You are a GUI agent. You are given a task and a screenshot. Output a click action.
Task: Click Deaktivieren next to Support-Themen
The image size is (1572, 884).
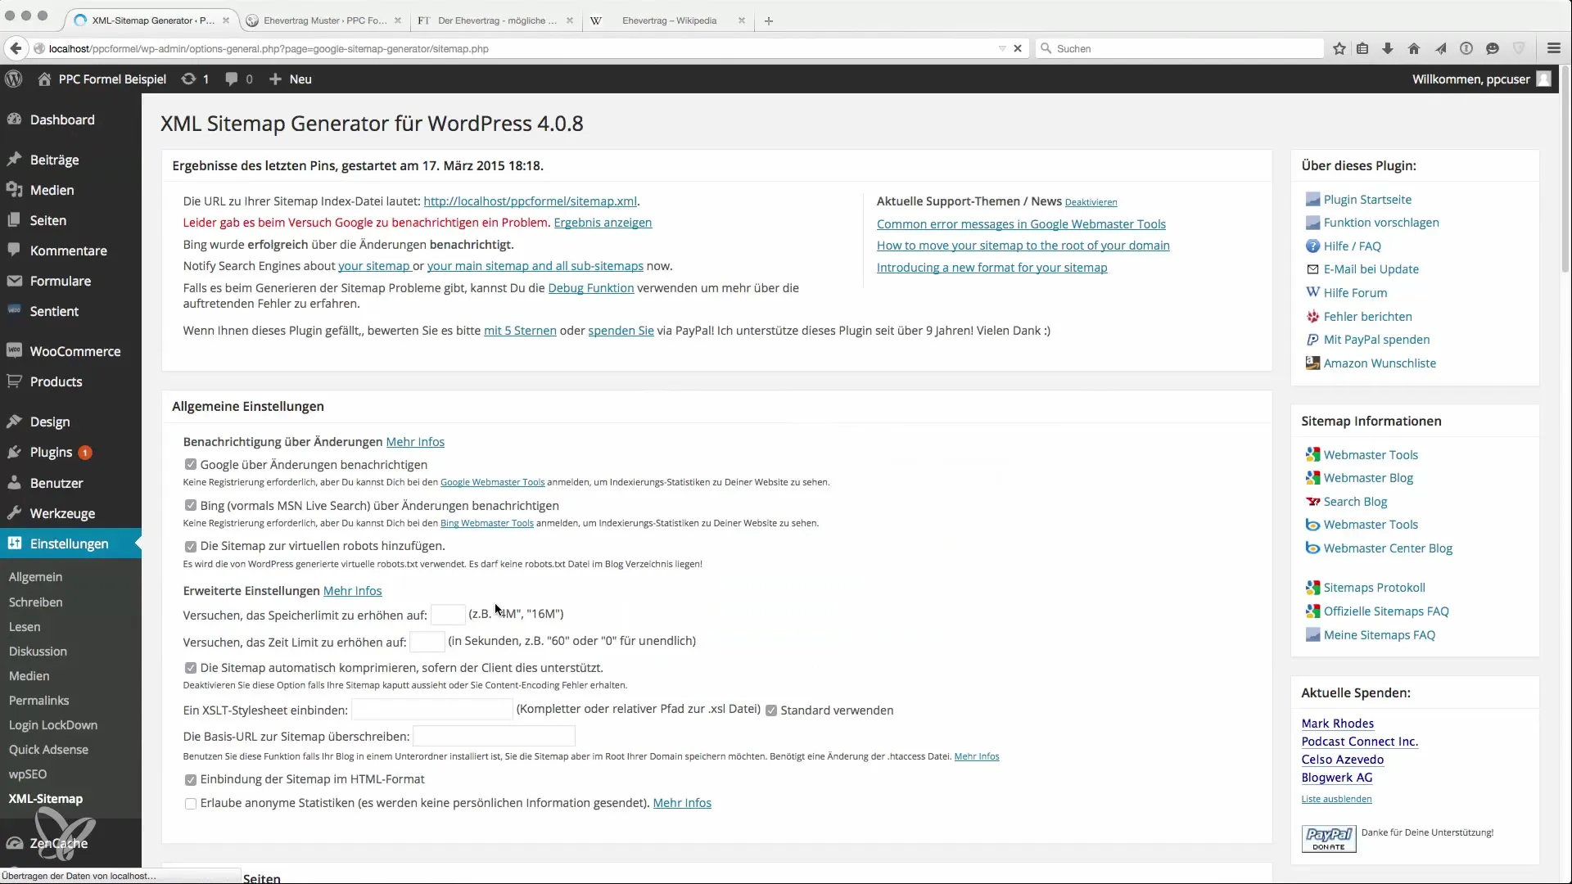coord(1091,202)
